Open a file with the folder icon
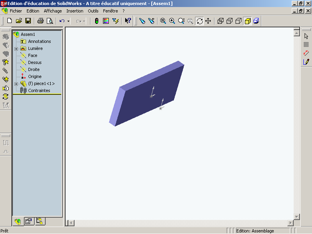312x234 pixels. click(x=19, y=21)
